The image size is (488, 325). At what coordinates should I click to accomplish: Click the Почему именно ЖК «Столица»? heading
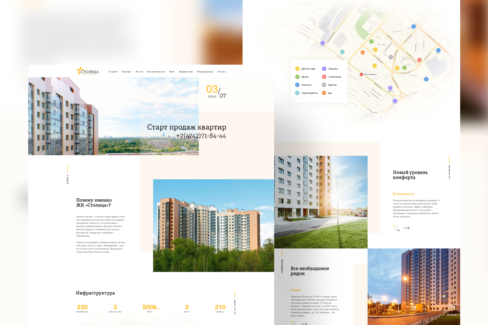tap(94, 203)
